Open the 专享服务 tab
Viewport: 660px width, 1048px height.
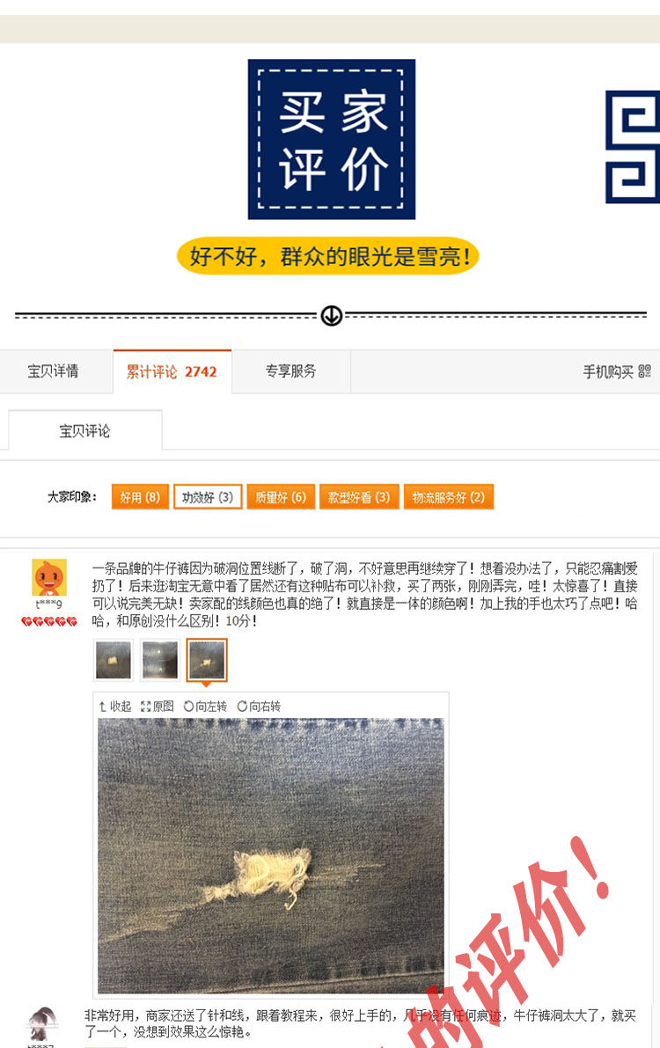(x=291, y=371)
